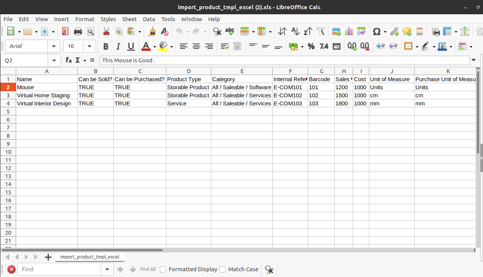
Task: Open the Paste options dropdown arrow
Action: [139, 32]
